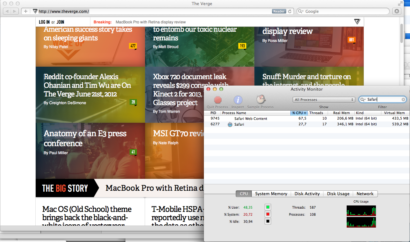Click Safari's full-screen arrows icon in the title bar
Image resolution: width=410 pixels, height=242 pixels.
pos(400,4)
